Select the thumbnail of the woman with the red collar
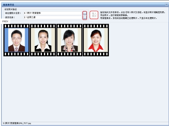Screen dimensions: 169x126 click(x=96, y=40)
